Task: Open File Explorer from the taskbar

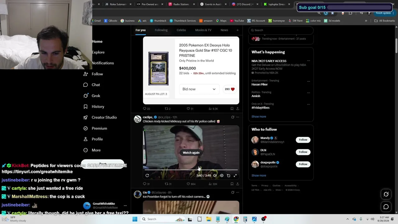Action: [x=209, y=219]
